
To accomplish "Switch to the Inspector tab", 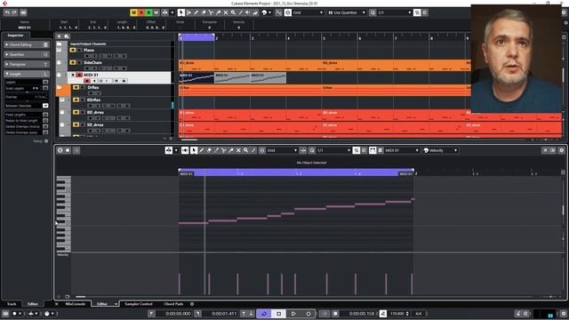I will pyautogui.click(x=15, y=36).
